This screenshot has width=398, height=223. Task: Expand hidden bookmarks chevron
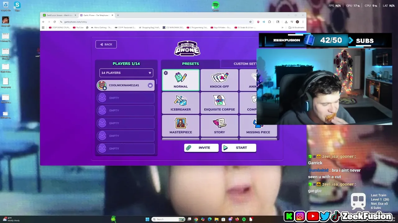[x=282, y=28]
